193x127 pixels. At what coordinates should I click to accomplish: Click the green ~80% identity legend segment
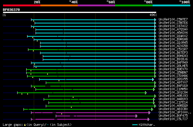[x=134, y=5]
